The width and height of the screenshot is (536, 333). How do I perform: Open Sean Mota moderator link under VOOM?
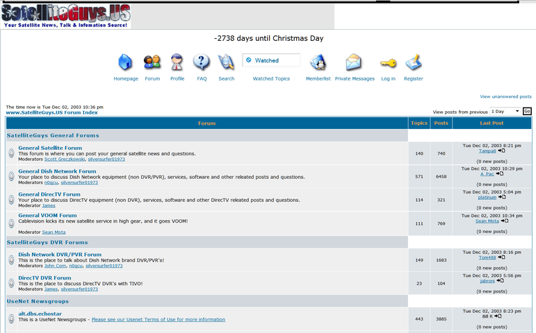[54, 232]
